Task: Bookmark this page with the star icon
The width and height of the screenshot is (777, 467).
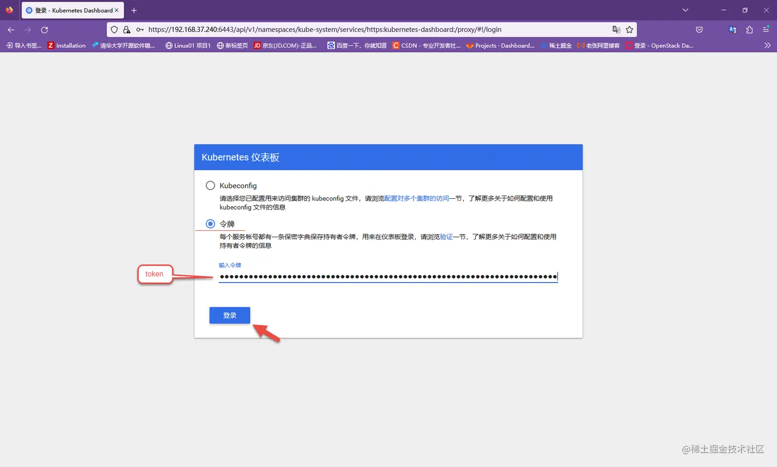Action: (x=630, y=29)
